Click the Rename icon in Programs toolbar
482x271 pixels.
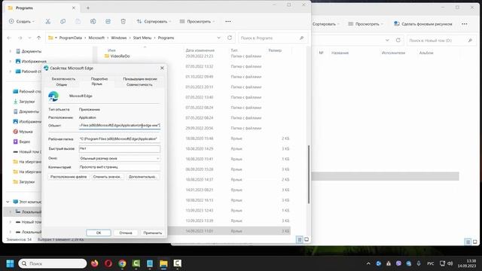coord(93,22)
